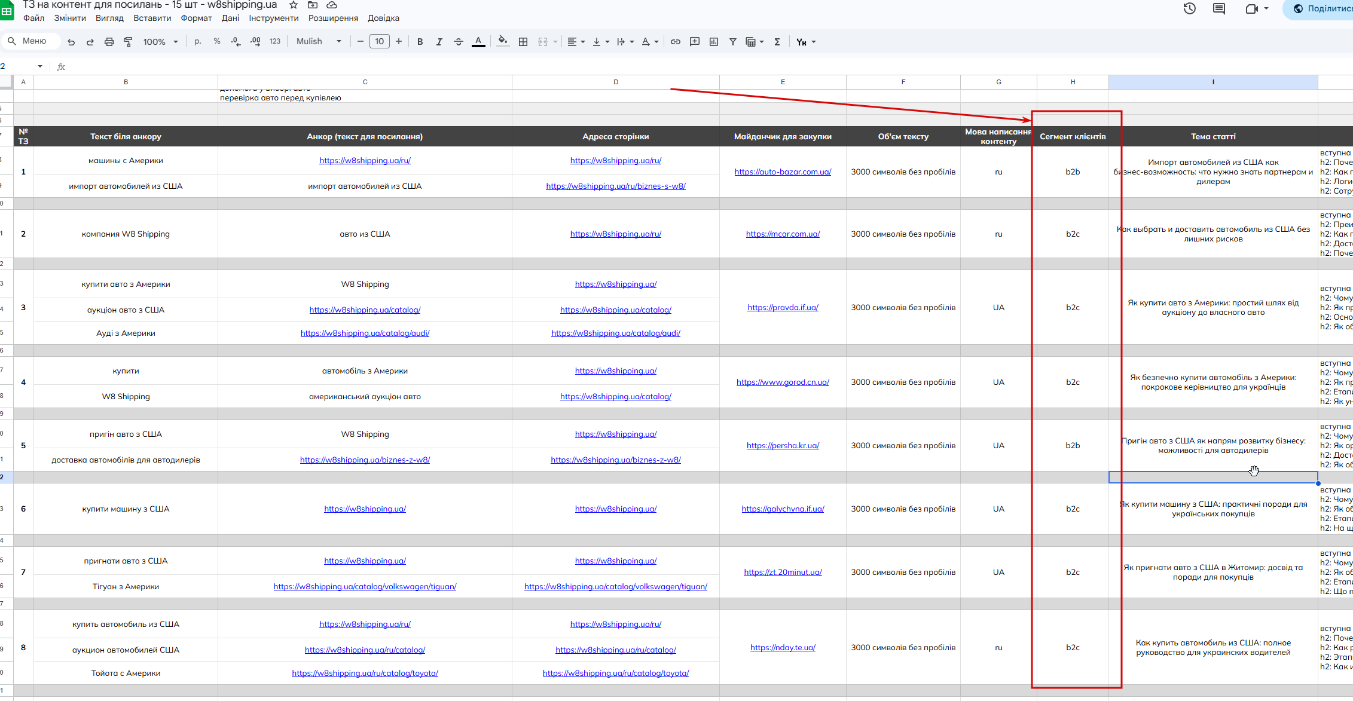Screen dimensions: 1353x701
Task: Click the paint format icon
Action: coord(128,42)
